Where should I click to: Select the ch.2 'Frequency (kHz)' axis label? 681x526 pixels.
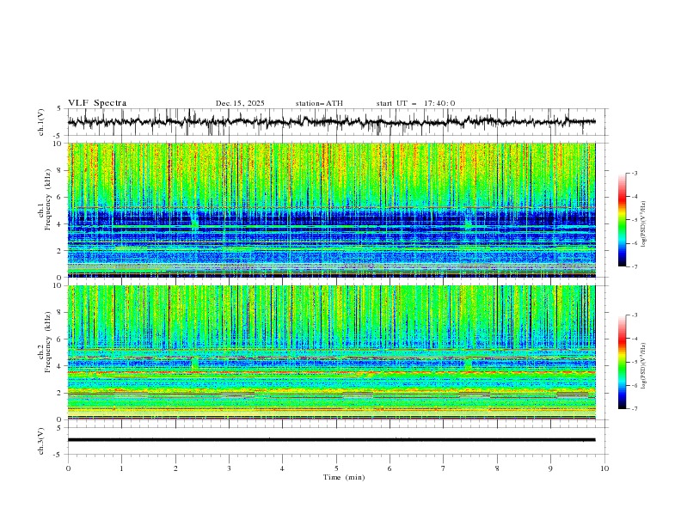[47, 341]
